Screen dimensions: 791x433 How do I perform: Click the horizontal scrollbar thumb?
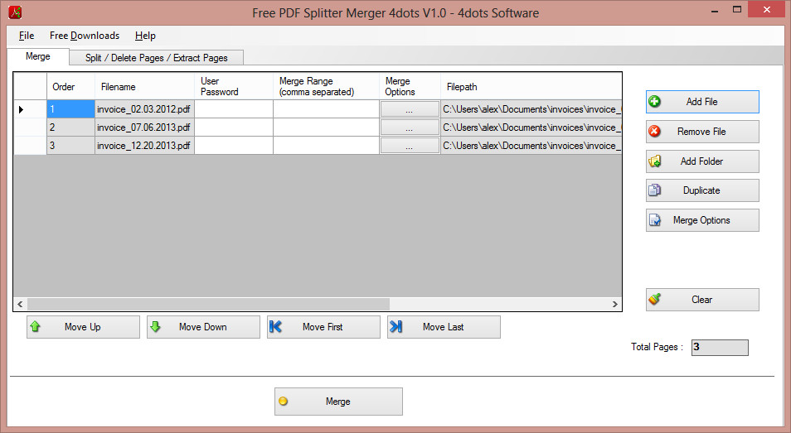208,304
